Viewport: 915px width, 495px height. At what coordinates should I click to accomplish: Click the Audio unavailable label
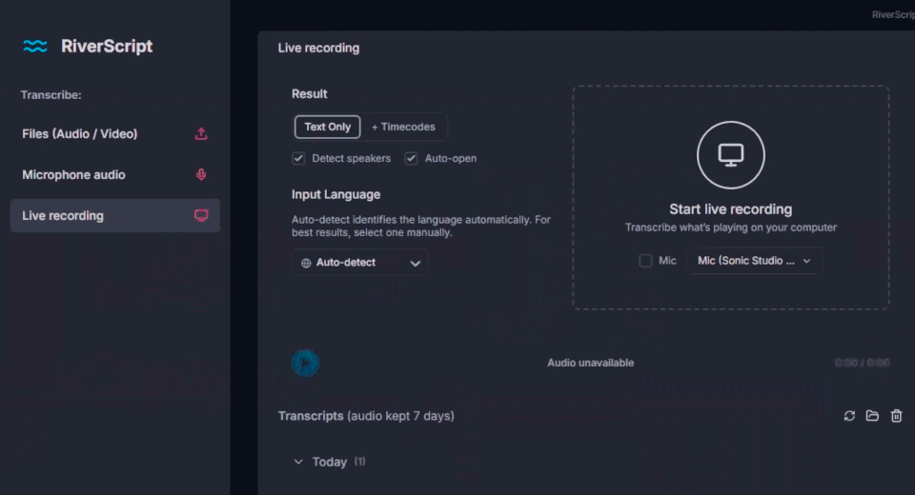coord(591,363)
